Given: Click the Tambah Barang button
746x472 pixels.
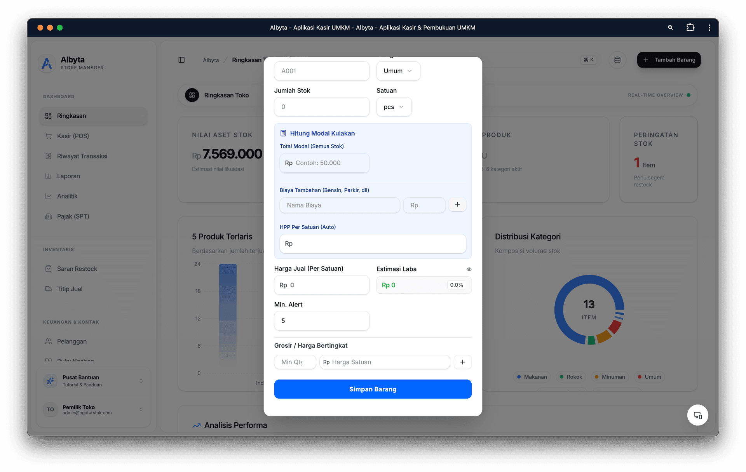Looking at the screenshot, I should point(669,60).
